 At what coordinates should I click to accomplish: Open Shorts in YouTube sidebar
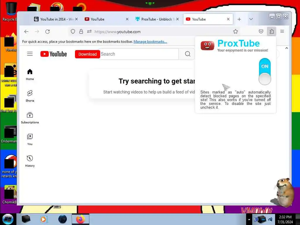[30, 96]
